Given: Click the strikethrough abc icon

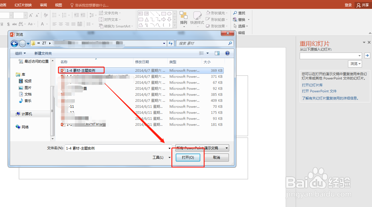Looking at the screenshot, I should [x=15, y=24].
